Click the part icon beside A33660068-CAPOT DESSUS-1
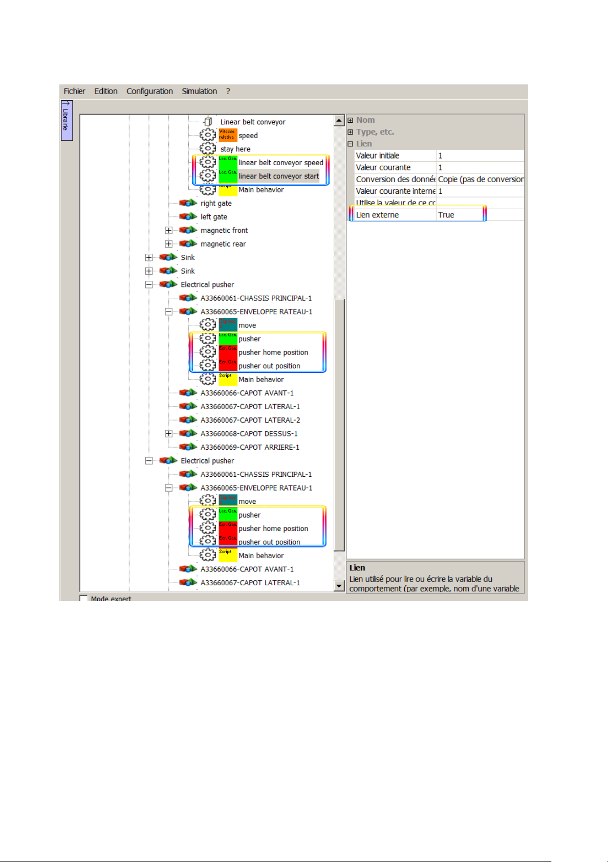Image resolution: width=610 pixels, height=862 pixels. (x=188, y=433)
